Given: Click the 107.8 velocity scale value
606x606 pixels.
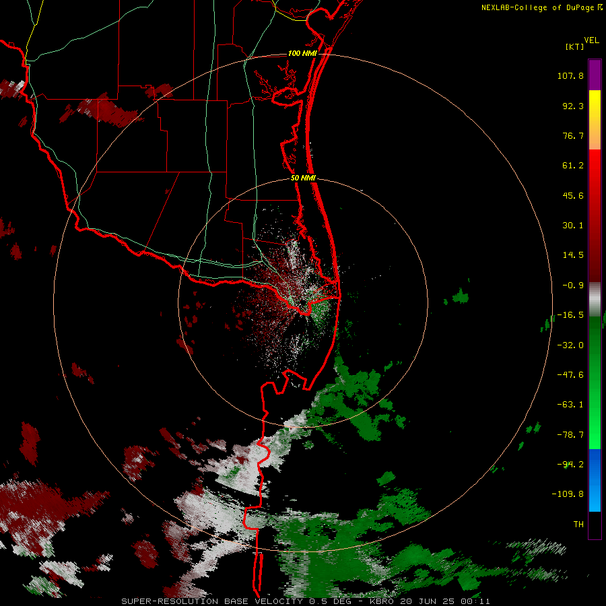Looking at the screenshot, I should tap(570, 75).
